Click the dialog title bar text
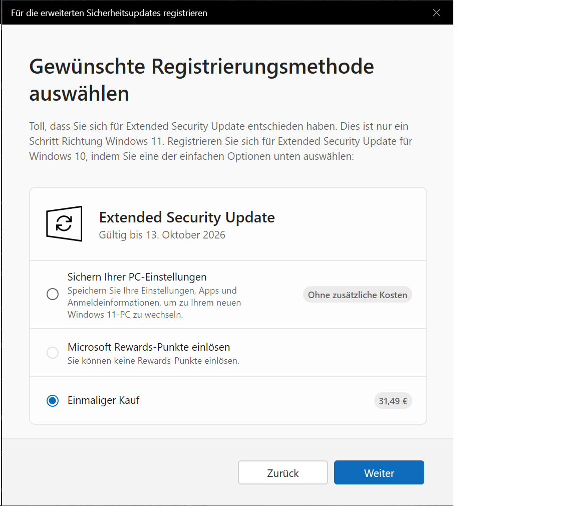The height and width of the screenshot is (506, 577). pos(109,13)
